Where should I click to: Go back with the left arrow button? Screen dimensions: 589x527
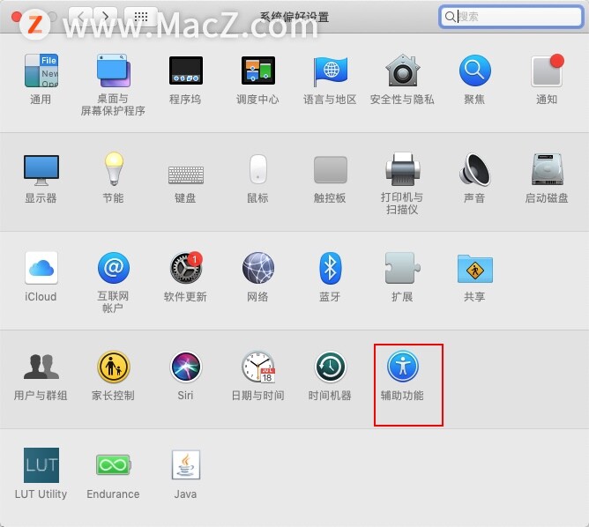[81, 16]
